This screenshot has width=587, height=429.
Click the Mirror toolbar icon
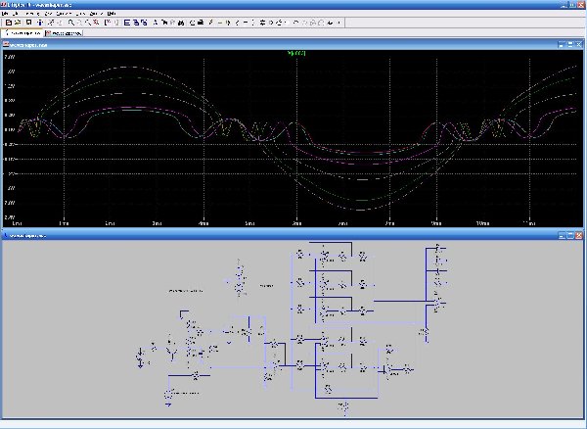click(321, 23)
